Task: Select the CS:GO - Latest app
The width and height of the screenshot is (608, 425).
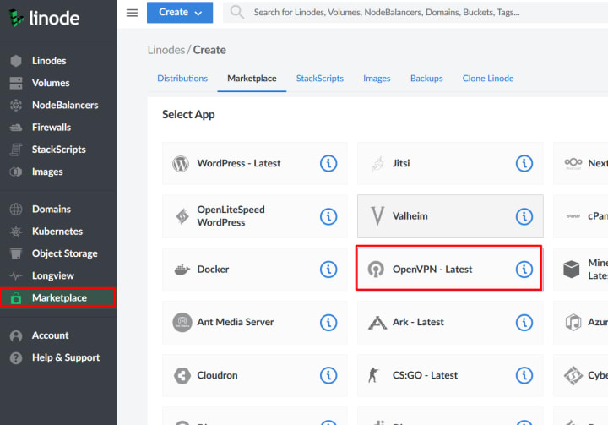Action: [x=450, y=375]
